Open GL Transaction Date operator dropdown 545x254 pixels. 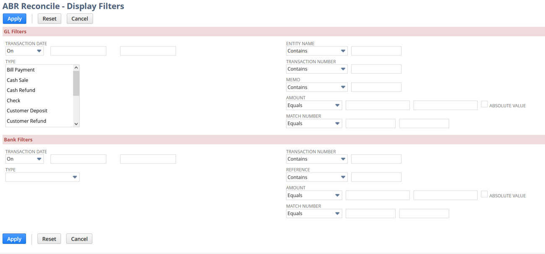(24, 51)
